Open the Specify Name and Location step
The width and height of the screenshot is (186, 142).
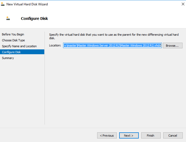(19, 46)
